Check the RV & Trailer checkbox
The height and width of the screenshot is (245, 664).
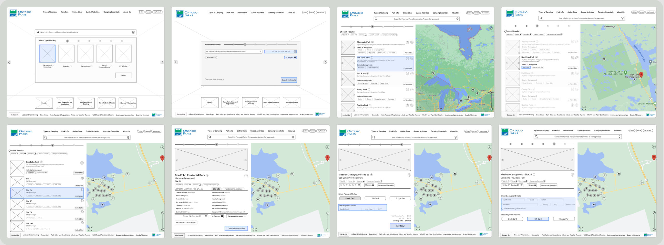[129, 66]
